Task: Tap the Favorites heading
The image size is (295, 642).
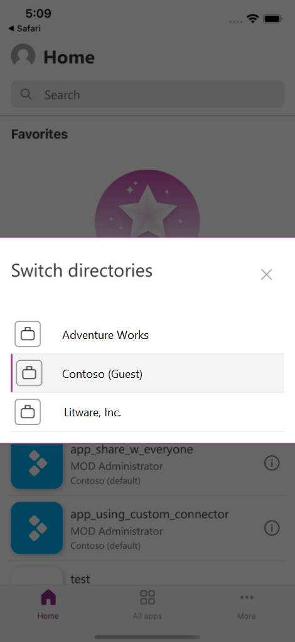Action: pyautogui.click(x=39, y=134)
